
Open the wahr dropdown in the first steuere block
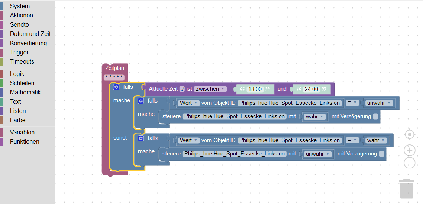pyautogui.click(x=315, y=117)
